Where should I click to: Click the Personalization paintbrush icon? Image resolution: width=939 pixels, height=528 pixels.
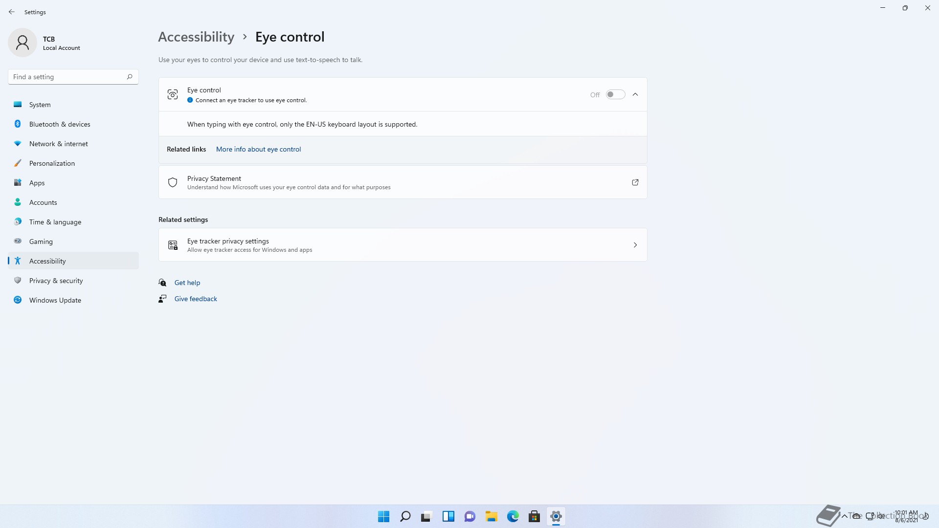tap(18, 163)
